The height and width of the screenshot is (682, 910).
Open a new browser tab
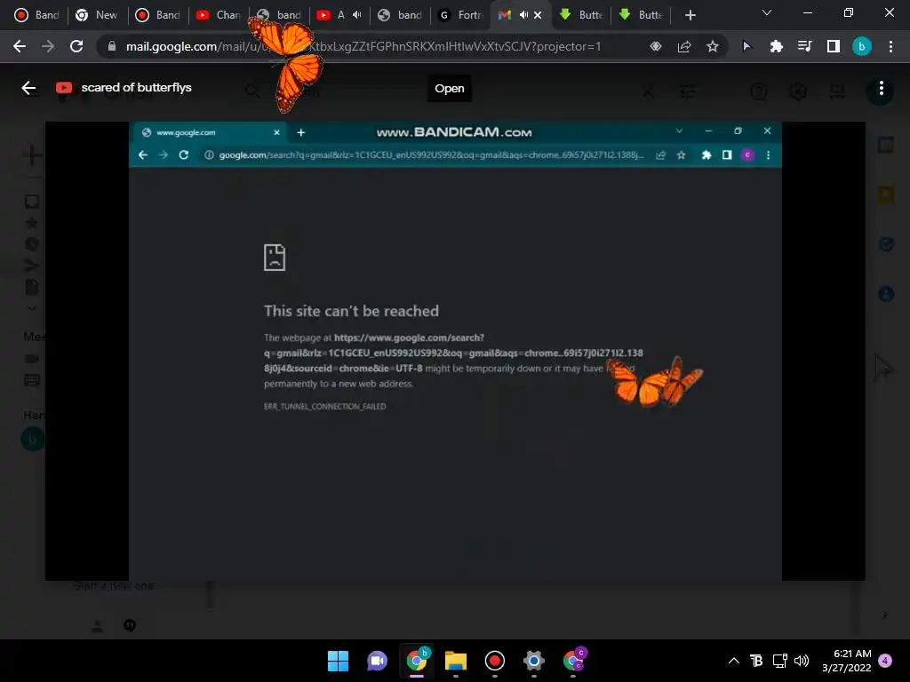(690, 15)
